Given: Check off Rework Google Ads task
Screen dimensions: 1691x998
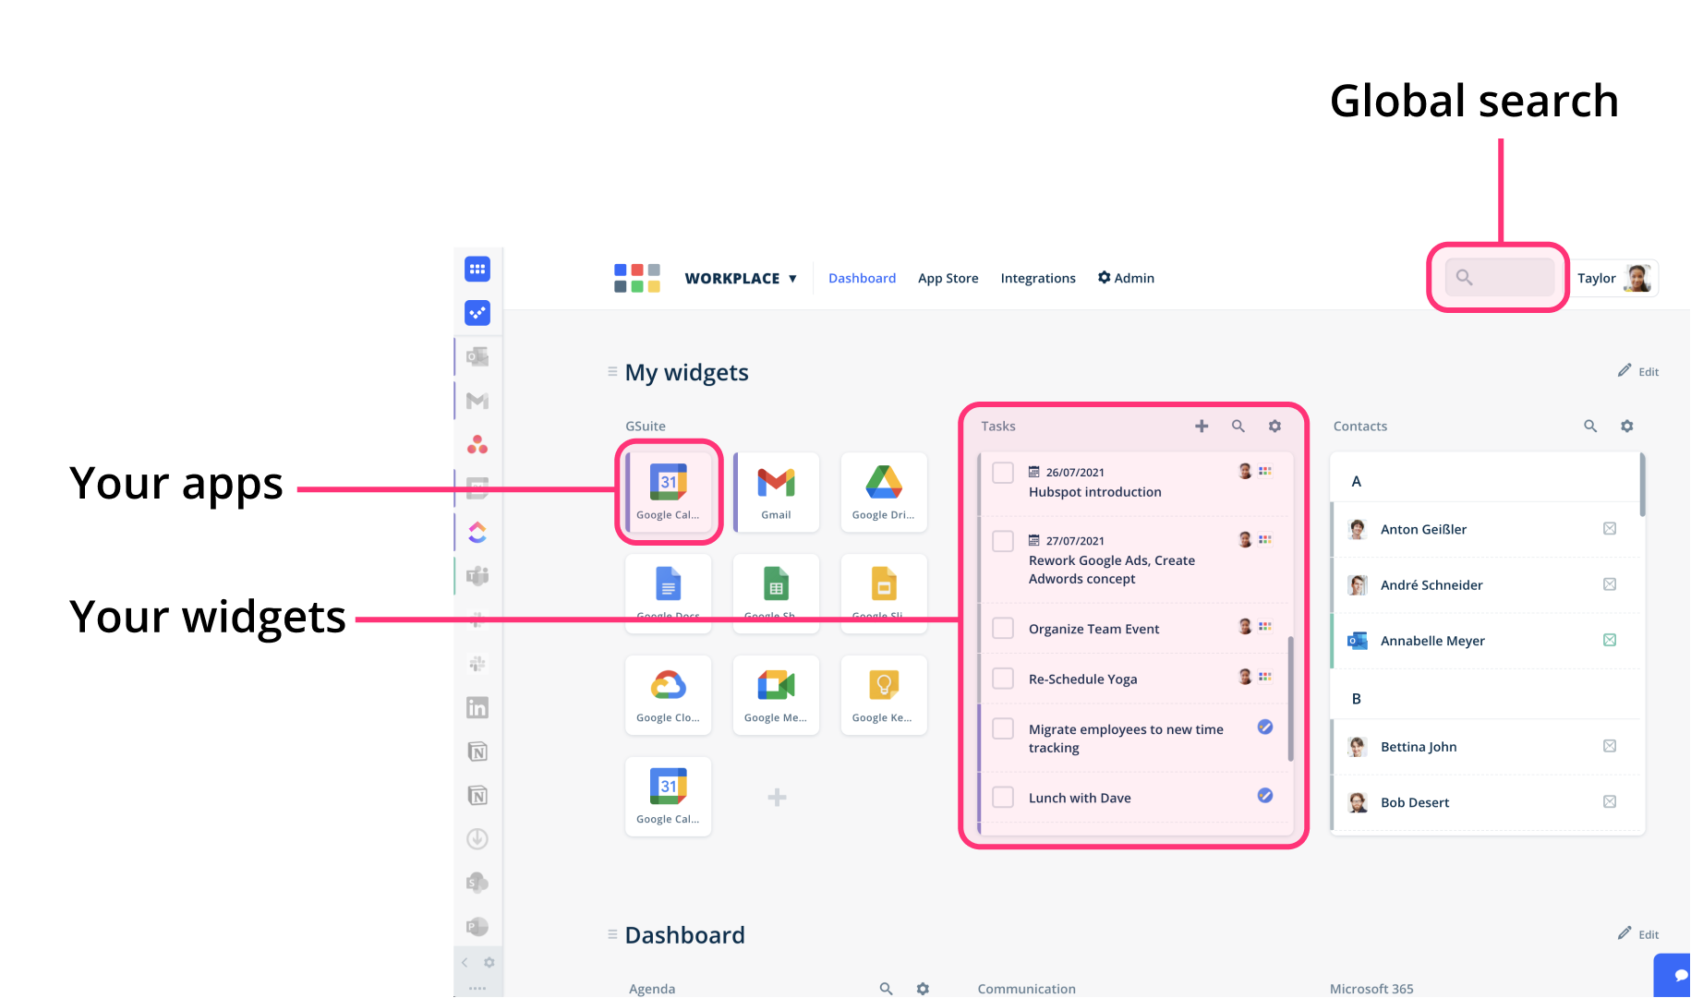Looking at the screenshot, I should tap(1003, 541).
